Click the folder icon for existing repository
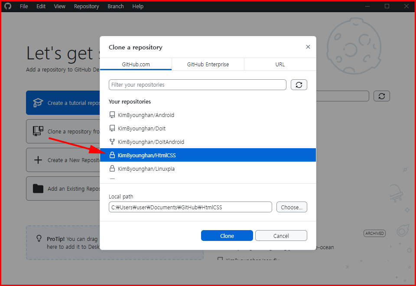Image resolution: width=416 pixels, height=286 pixels. [x=38, y=188]
